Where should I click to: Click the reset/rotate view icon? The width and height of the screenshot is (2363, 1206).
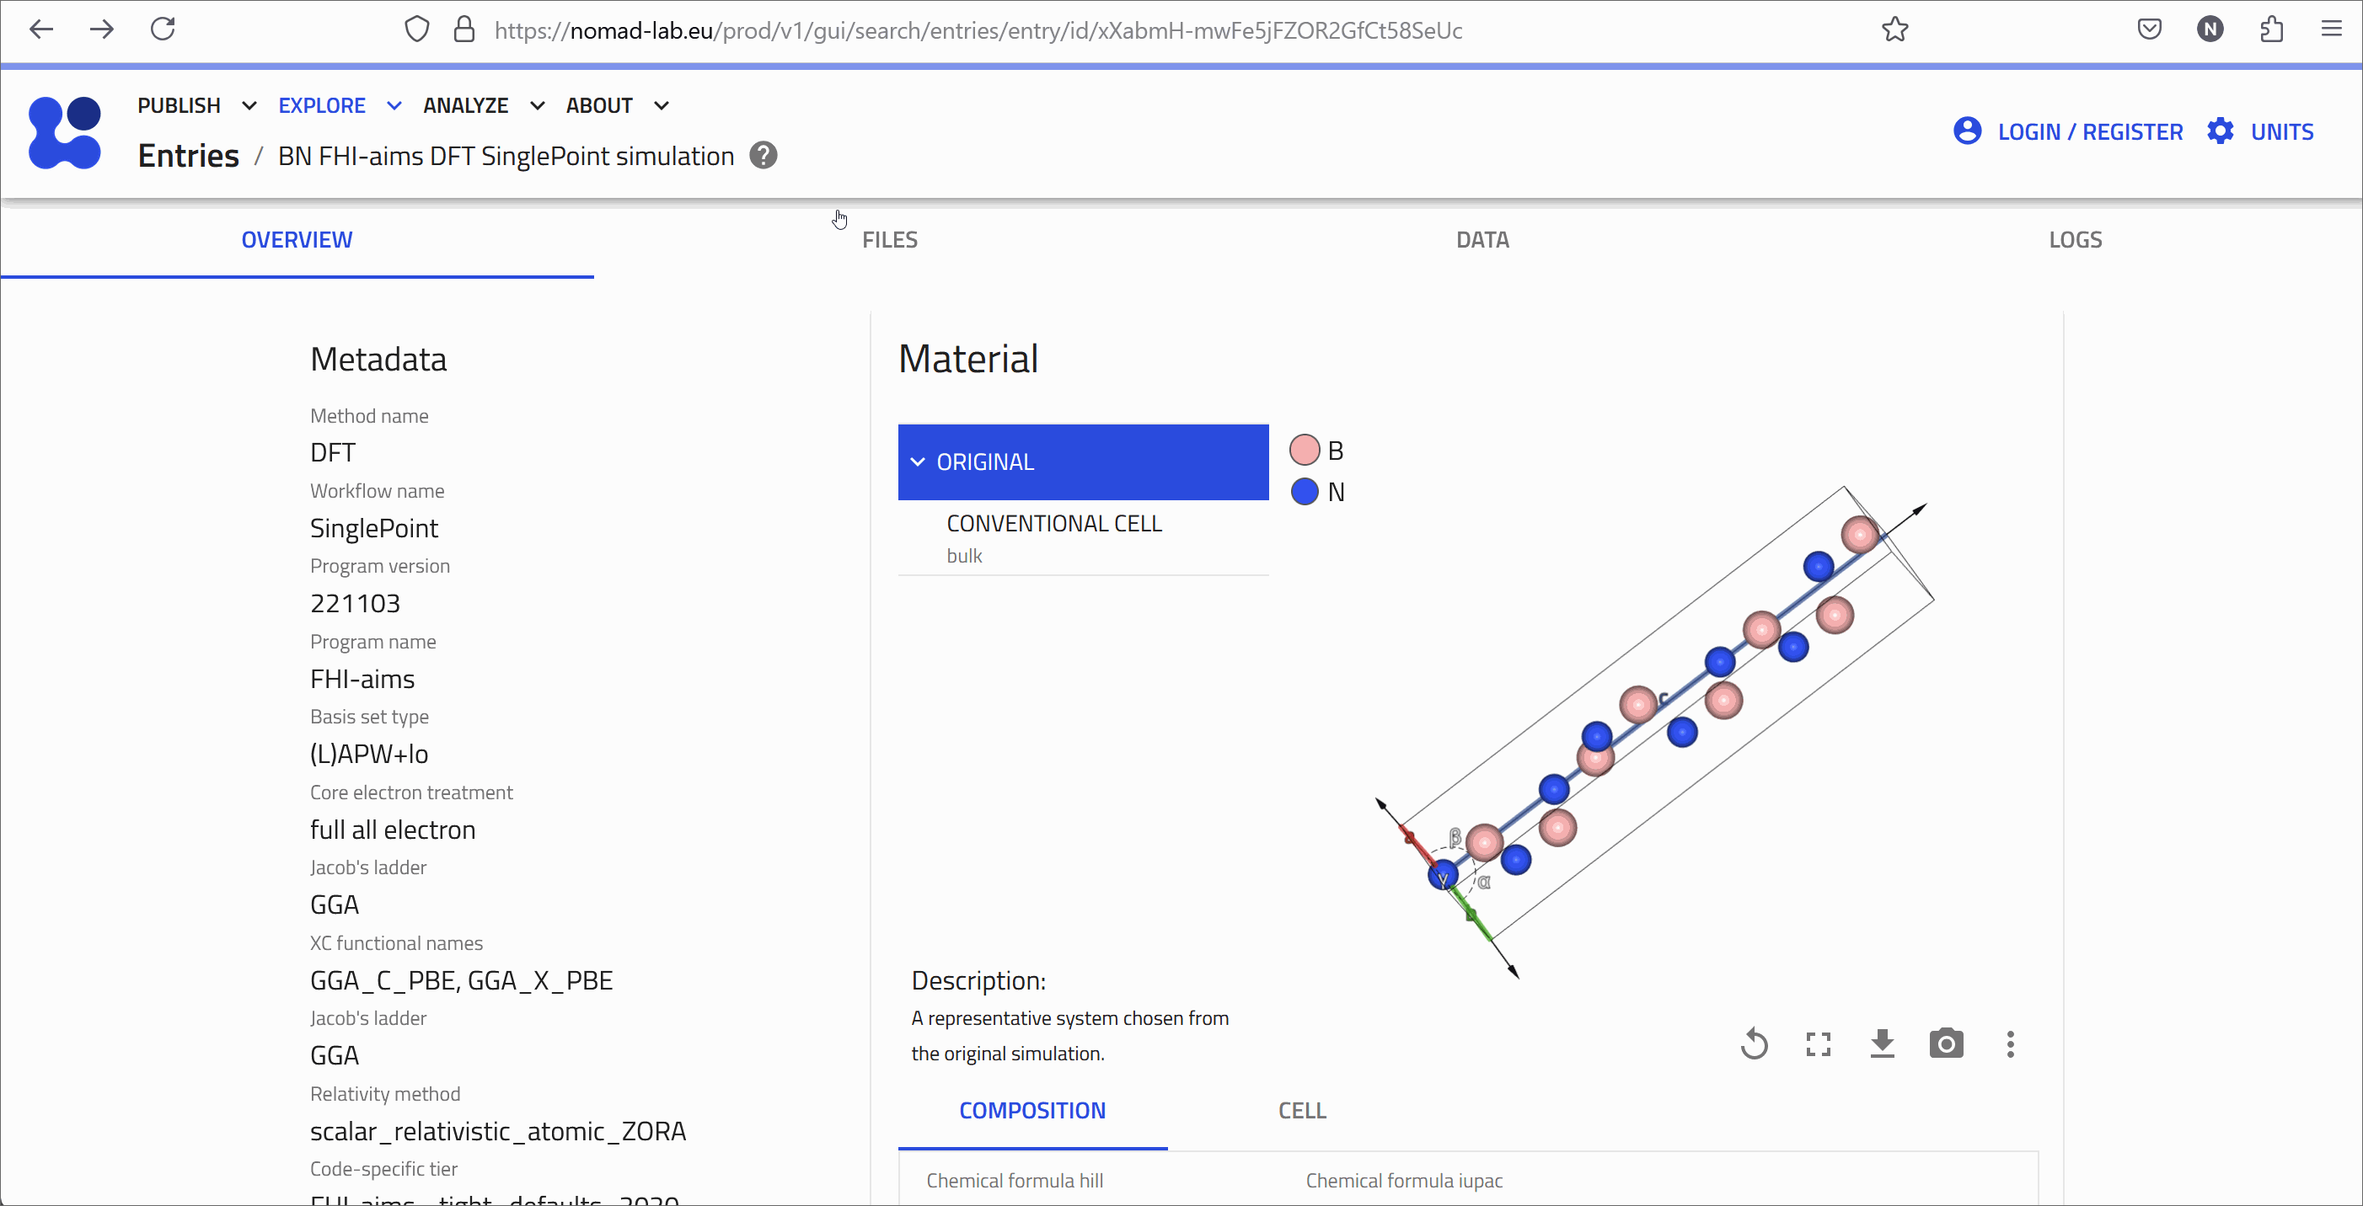pos(1754,1044)
